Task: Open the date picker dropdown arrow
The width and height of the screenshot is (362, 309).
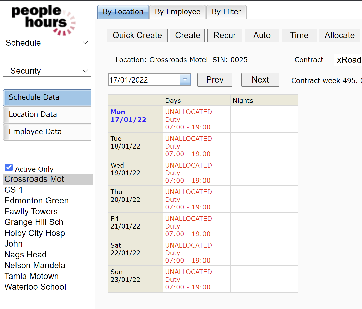Action: (185, 80)
